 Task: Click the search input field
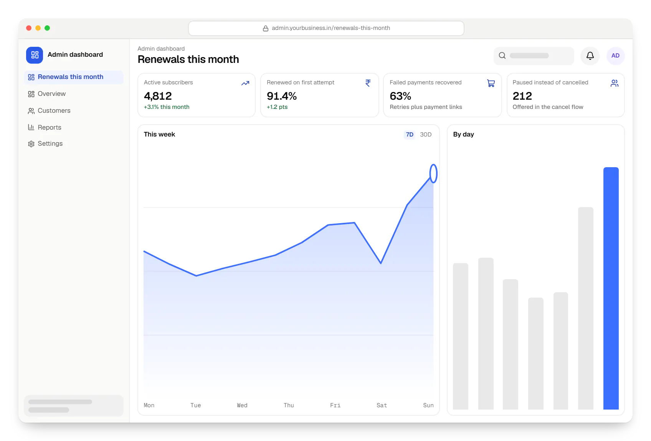[x=534, y=56]
